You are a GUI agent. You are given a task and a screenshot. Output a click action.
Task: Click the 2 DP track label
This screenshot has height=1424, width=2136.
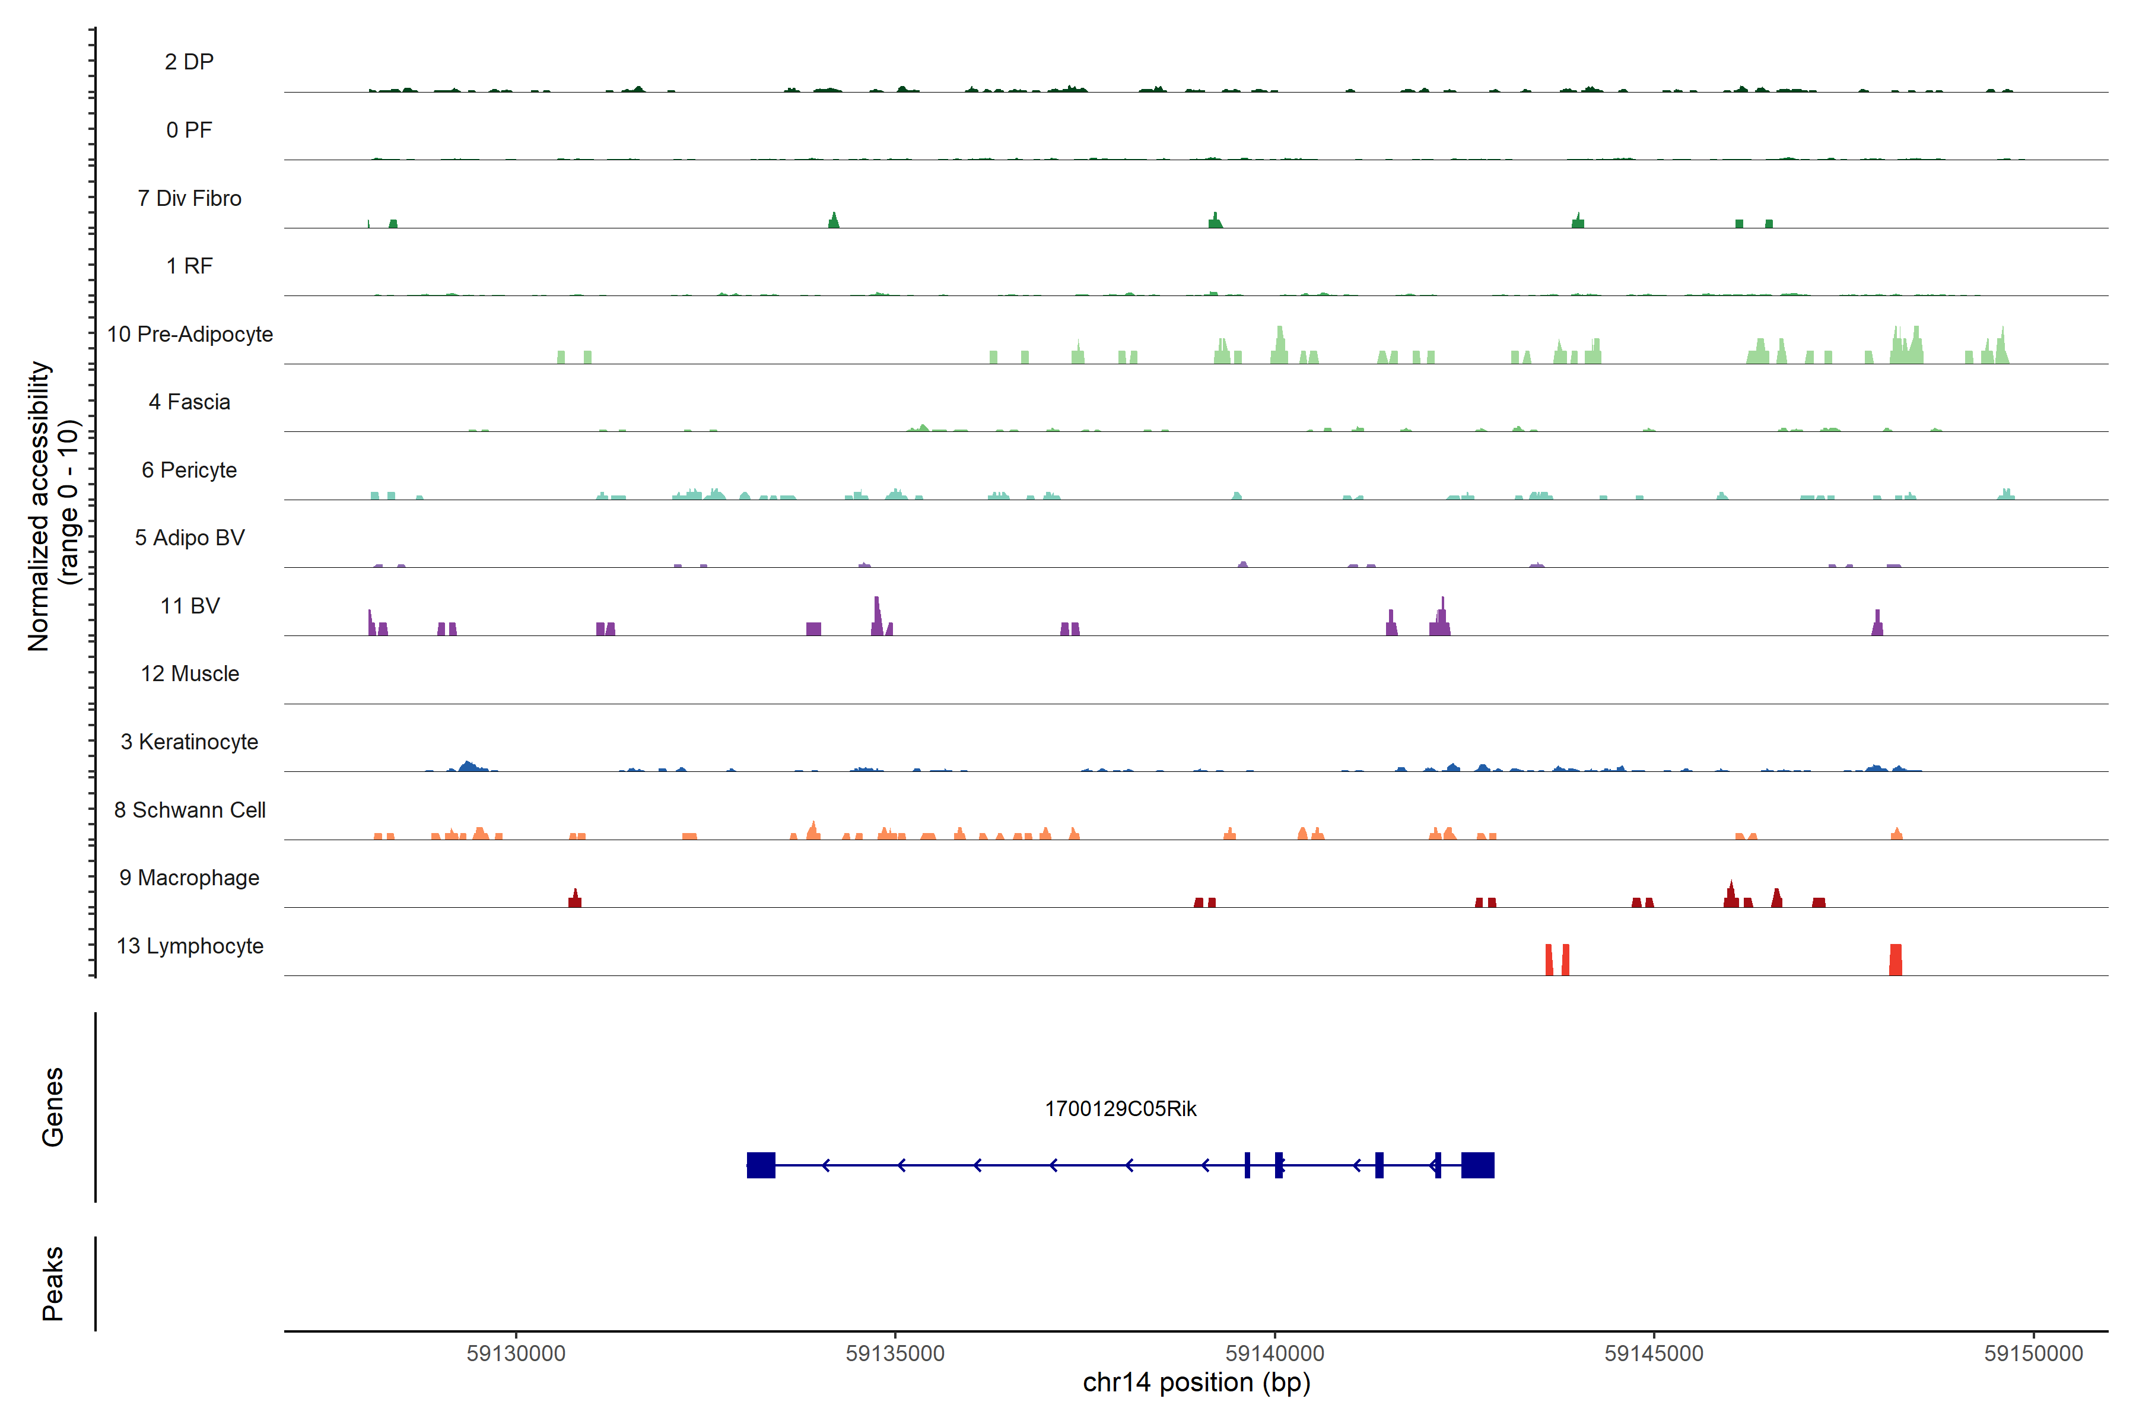pyautogui.click(x=189, y=62)
